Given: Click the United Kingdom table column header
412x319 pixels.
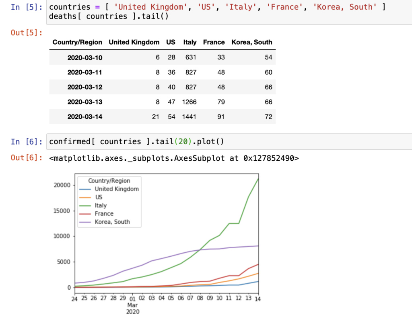Looking at the screenshot, I should tap(134, 42).
